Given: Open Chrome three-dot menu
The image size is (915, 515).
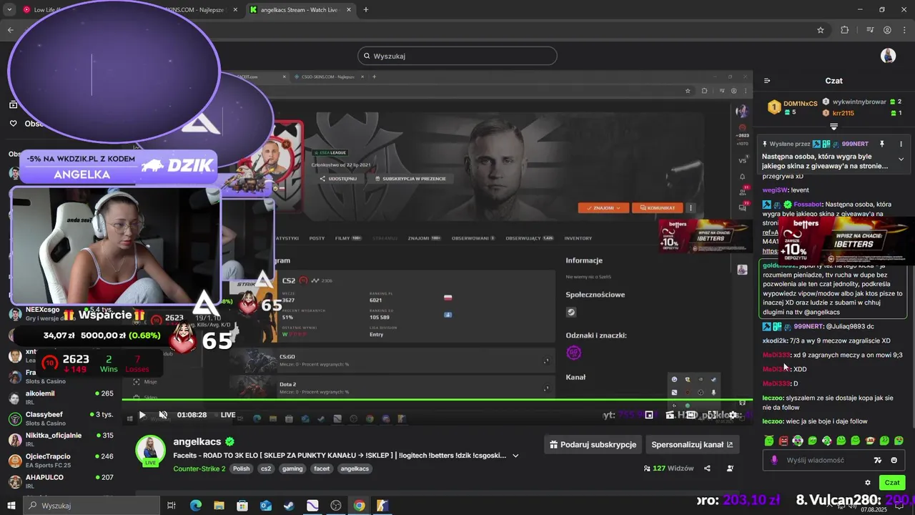Looking at the screenshot, I should coord(904,30).
